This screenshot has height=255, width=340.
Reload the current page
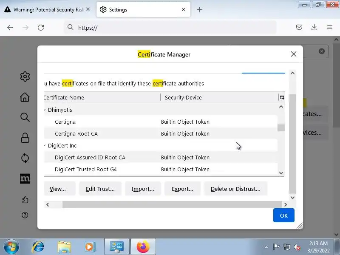tap(41, 28)
